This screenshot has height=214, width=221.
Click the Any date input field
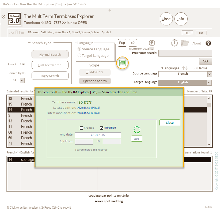pos(98,135)
